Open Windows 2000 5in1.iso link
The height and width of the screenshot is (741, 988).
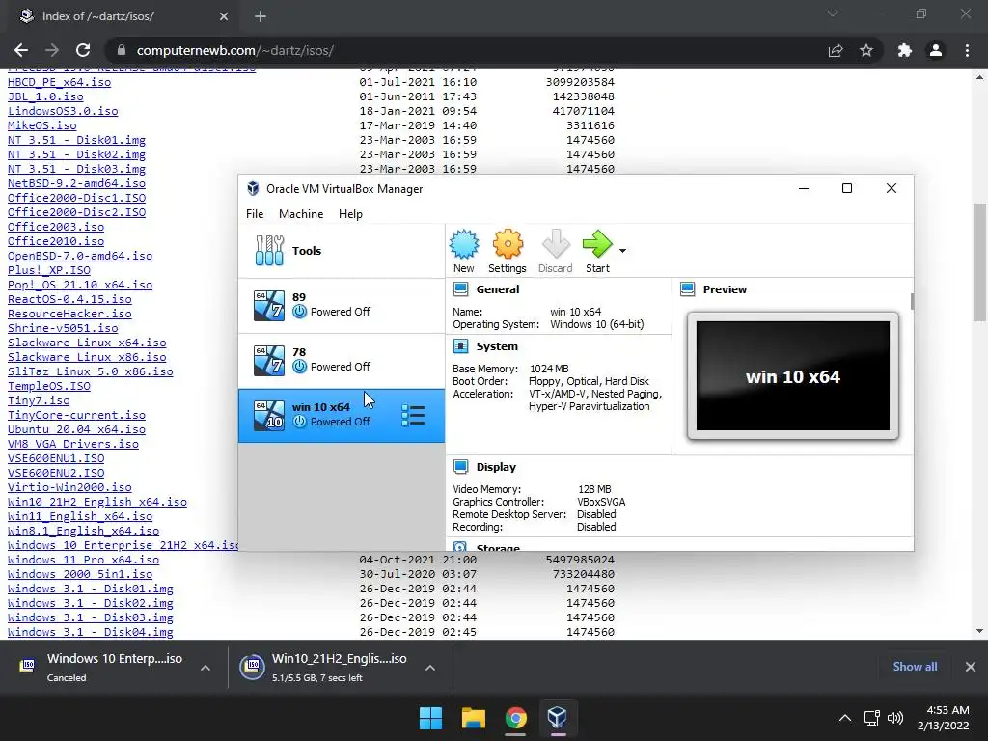tap(80, 574)
